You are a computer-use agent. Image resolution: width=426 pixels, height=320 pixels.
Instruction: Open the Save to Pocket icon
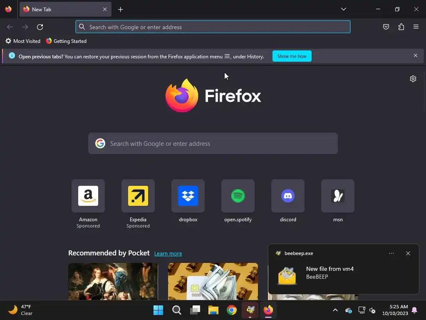386,27
